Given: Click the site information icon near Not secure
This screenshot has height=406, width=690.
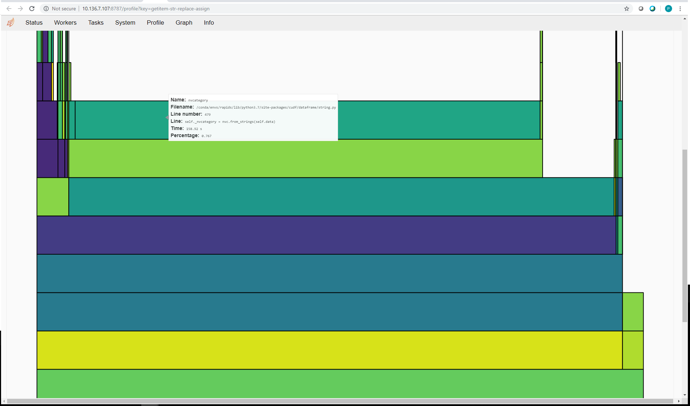Looking at the screenshot, I should coord(46,9).
